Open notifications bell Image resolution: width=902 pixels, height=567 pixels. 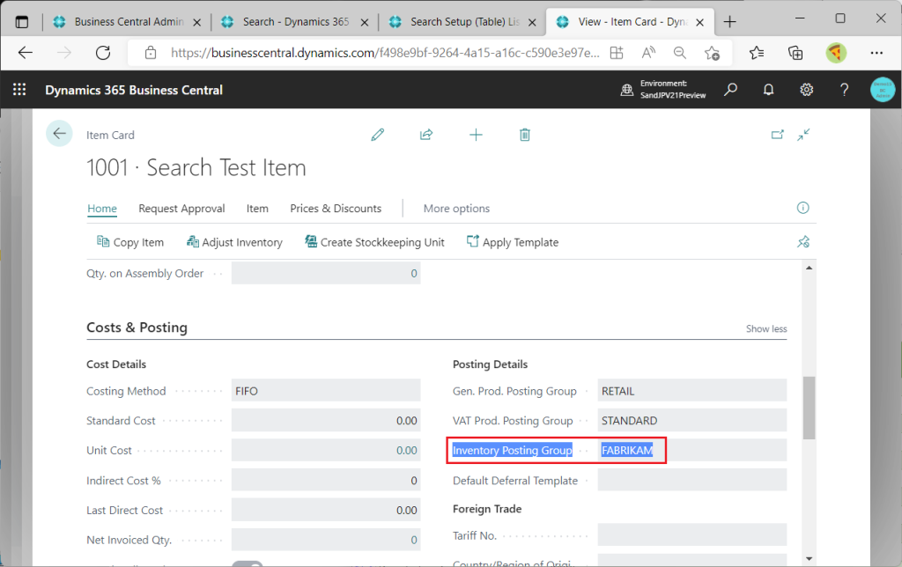click(x=768, y=90)
